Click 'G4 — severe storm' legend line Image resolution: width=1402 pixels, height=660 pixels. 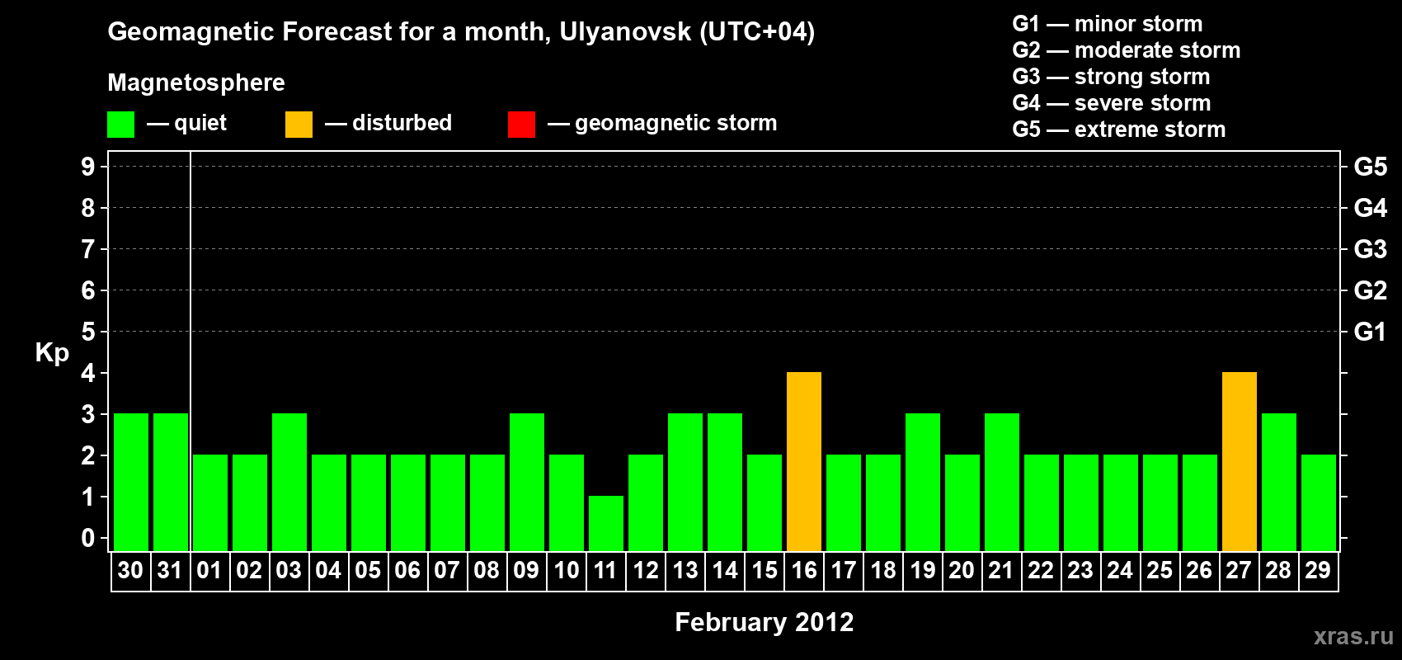click(1111, 103)
